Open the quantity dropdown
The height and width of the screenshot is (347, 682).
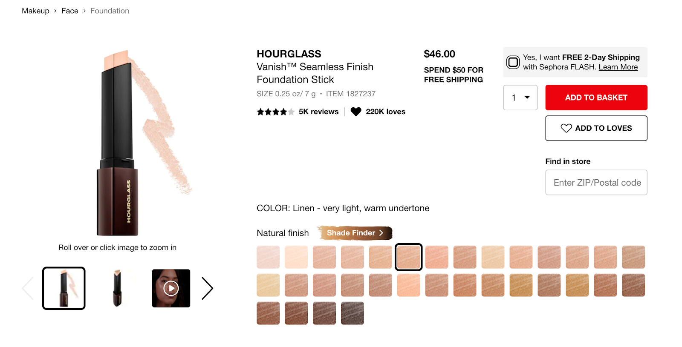[520, 98]
